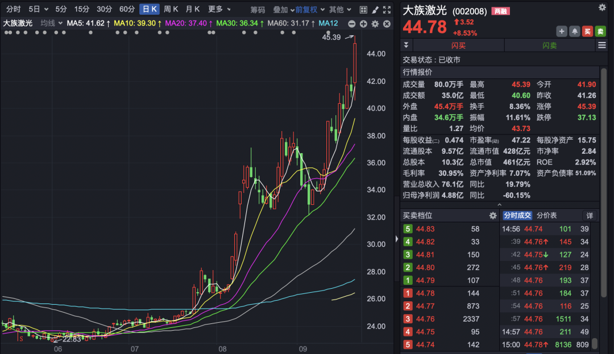The height and width of the screenshot is (354, 614).
Task: Collapse side panel with left-edge arrow
Action: coord(397,239)
